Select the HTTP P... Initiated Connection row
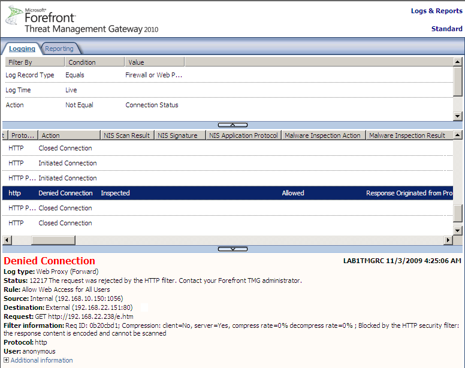This screenshot has height=368, width=465. tap(228, 178)
